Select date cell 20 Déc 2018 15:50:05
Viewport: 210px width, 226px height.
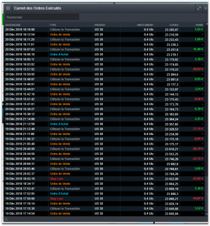click(20, 74)
